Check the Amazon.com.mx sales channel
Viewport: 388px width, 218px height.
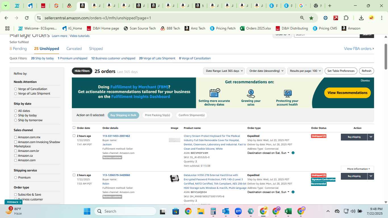16,137
